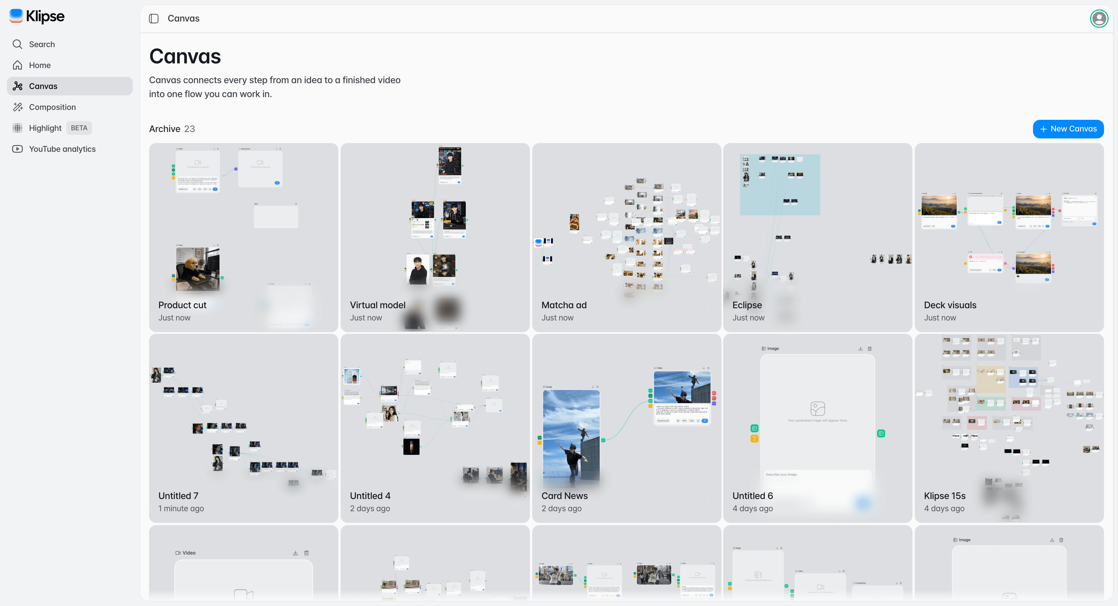Click trash icon on bottom-right Image card
This screenshot has width=1118, height=606.
click(x=1061, y=540)
